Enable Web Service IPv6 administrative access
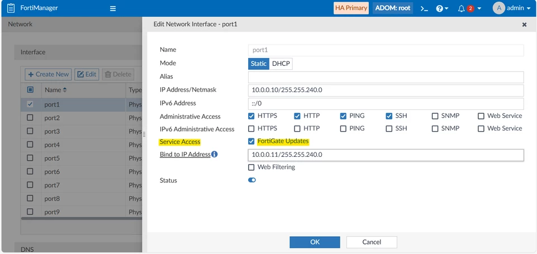The image size is (537, 254). coord(481,129)
